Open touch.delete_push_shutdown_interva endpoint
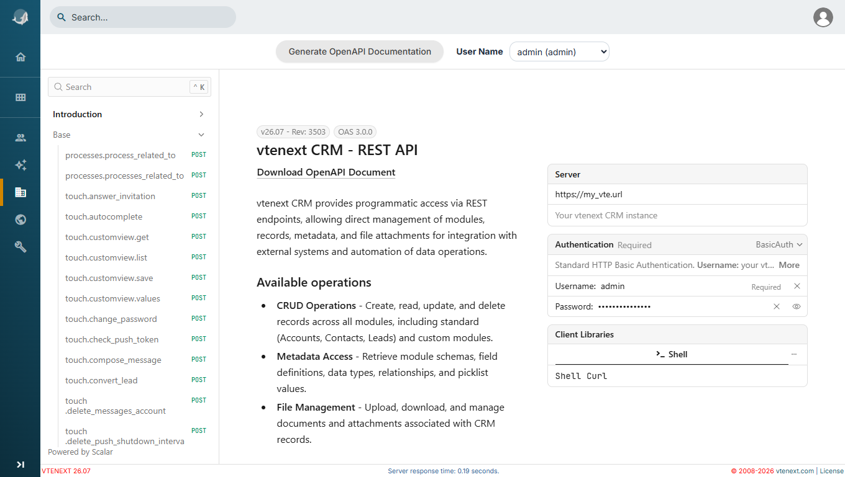Image resolution: width=845 pixels, height=477 pixels. 125,436
